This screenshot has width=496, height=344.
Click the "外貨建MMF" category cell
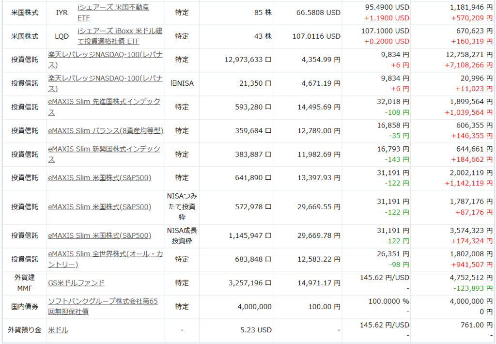(x=25, y=283)
